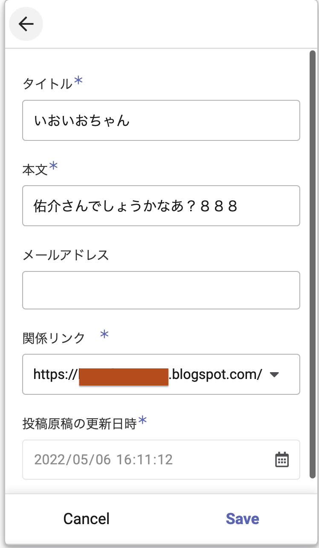Select the blogspot.com URL combo box
This screenshot has width=319, height=548.
[x=149, y=375]
